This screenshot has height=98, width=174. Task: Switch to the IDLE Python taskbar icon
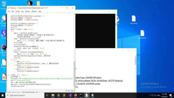click(x=87, y=95)
